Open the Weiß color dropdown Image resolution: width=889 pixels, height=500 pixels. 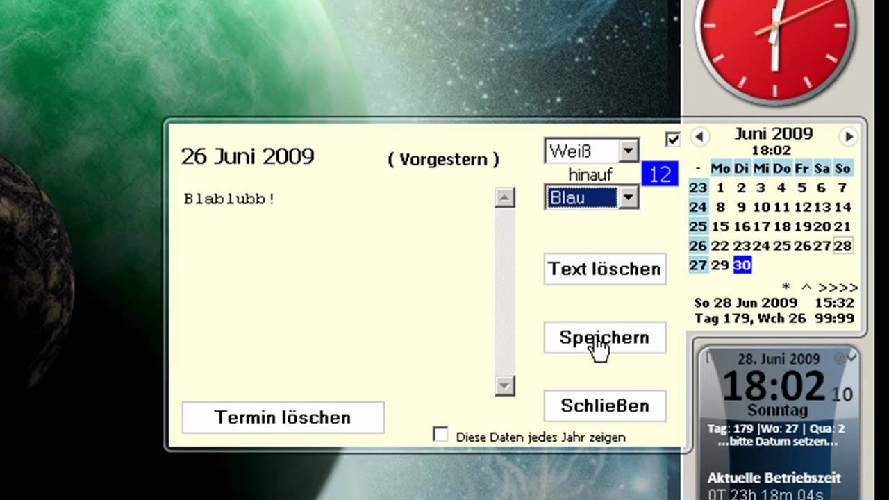click(629, 150)
